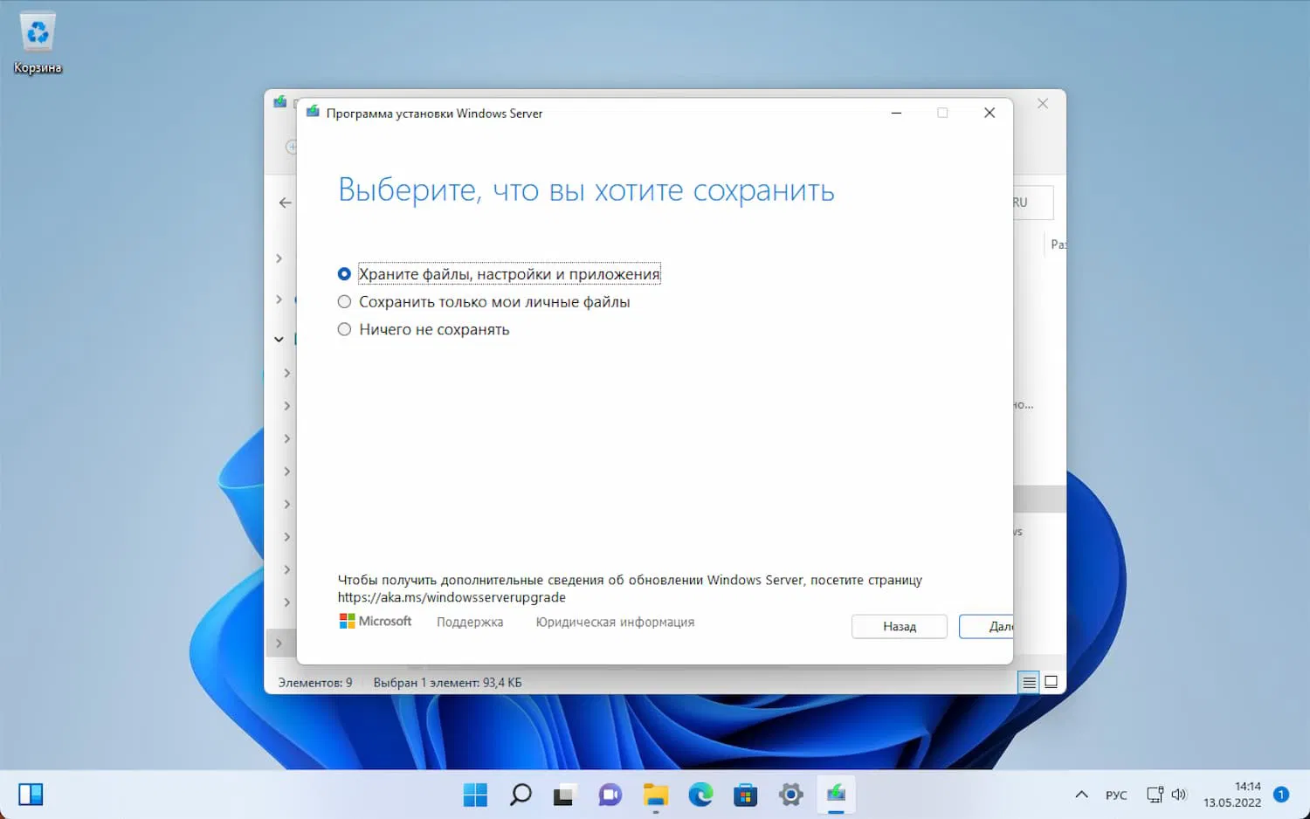
Task: Open the Корзина recycle bin desktop icon
Action: click(x=38, y=42)
